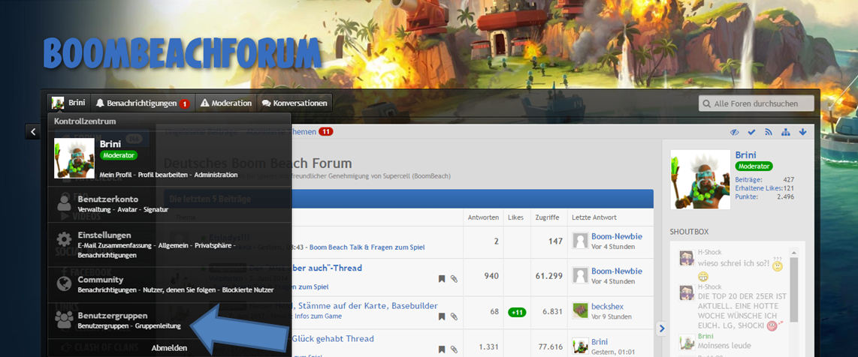Toggle the crossed-eye visibility icon
This screenshot has height=357, width=858.
click(735, 132)
